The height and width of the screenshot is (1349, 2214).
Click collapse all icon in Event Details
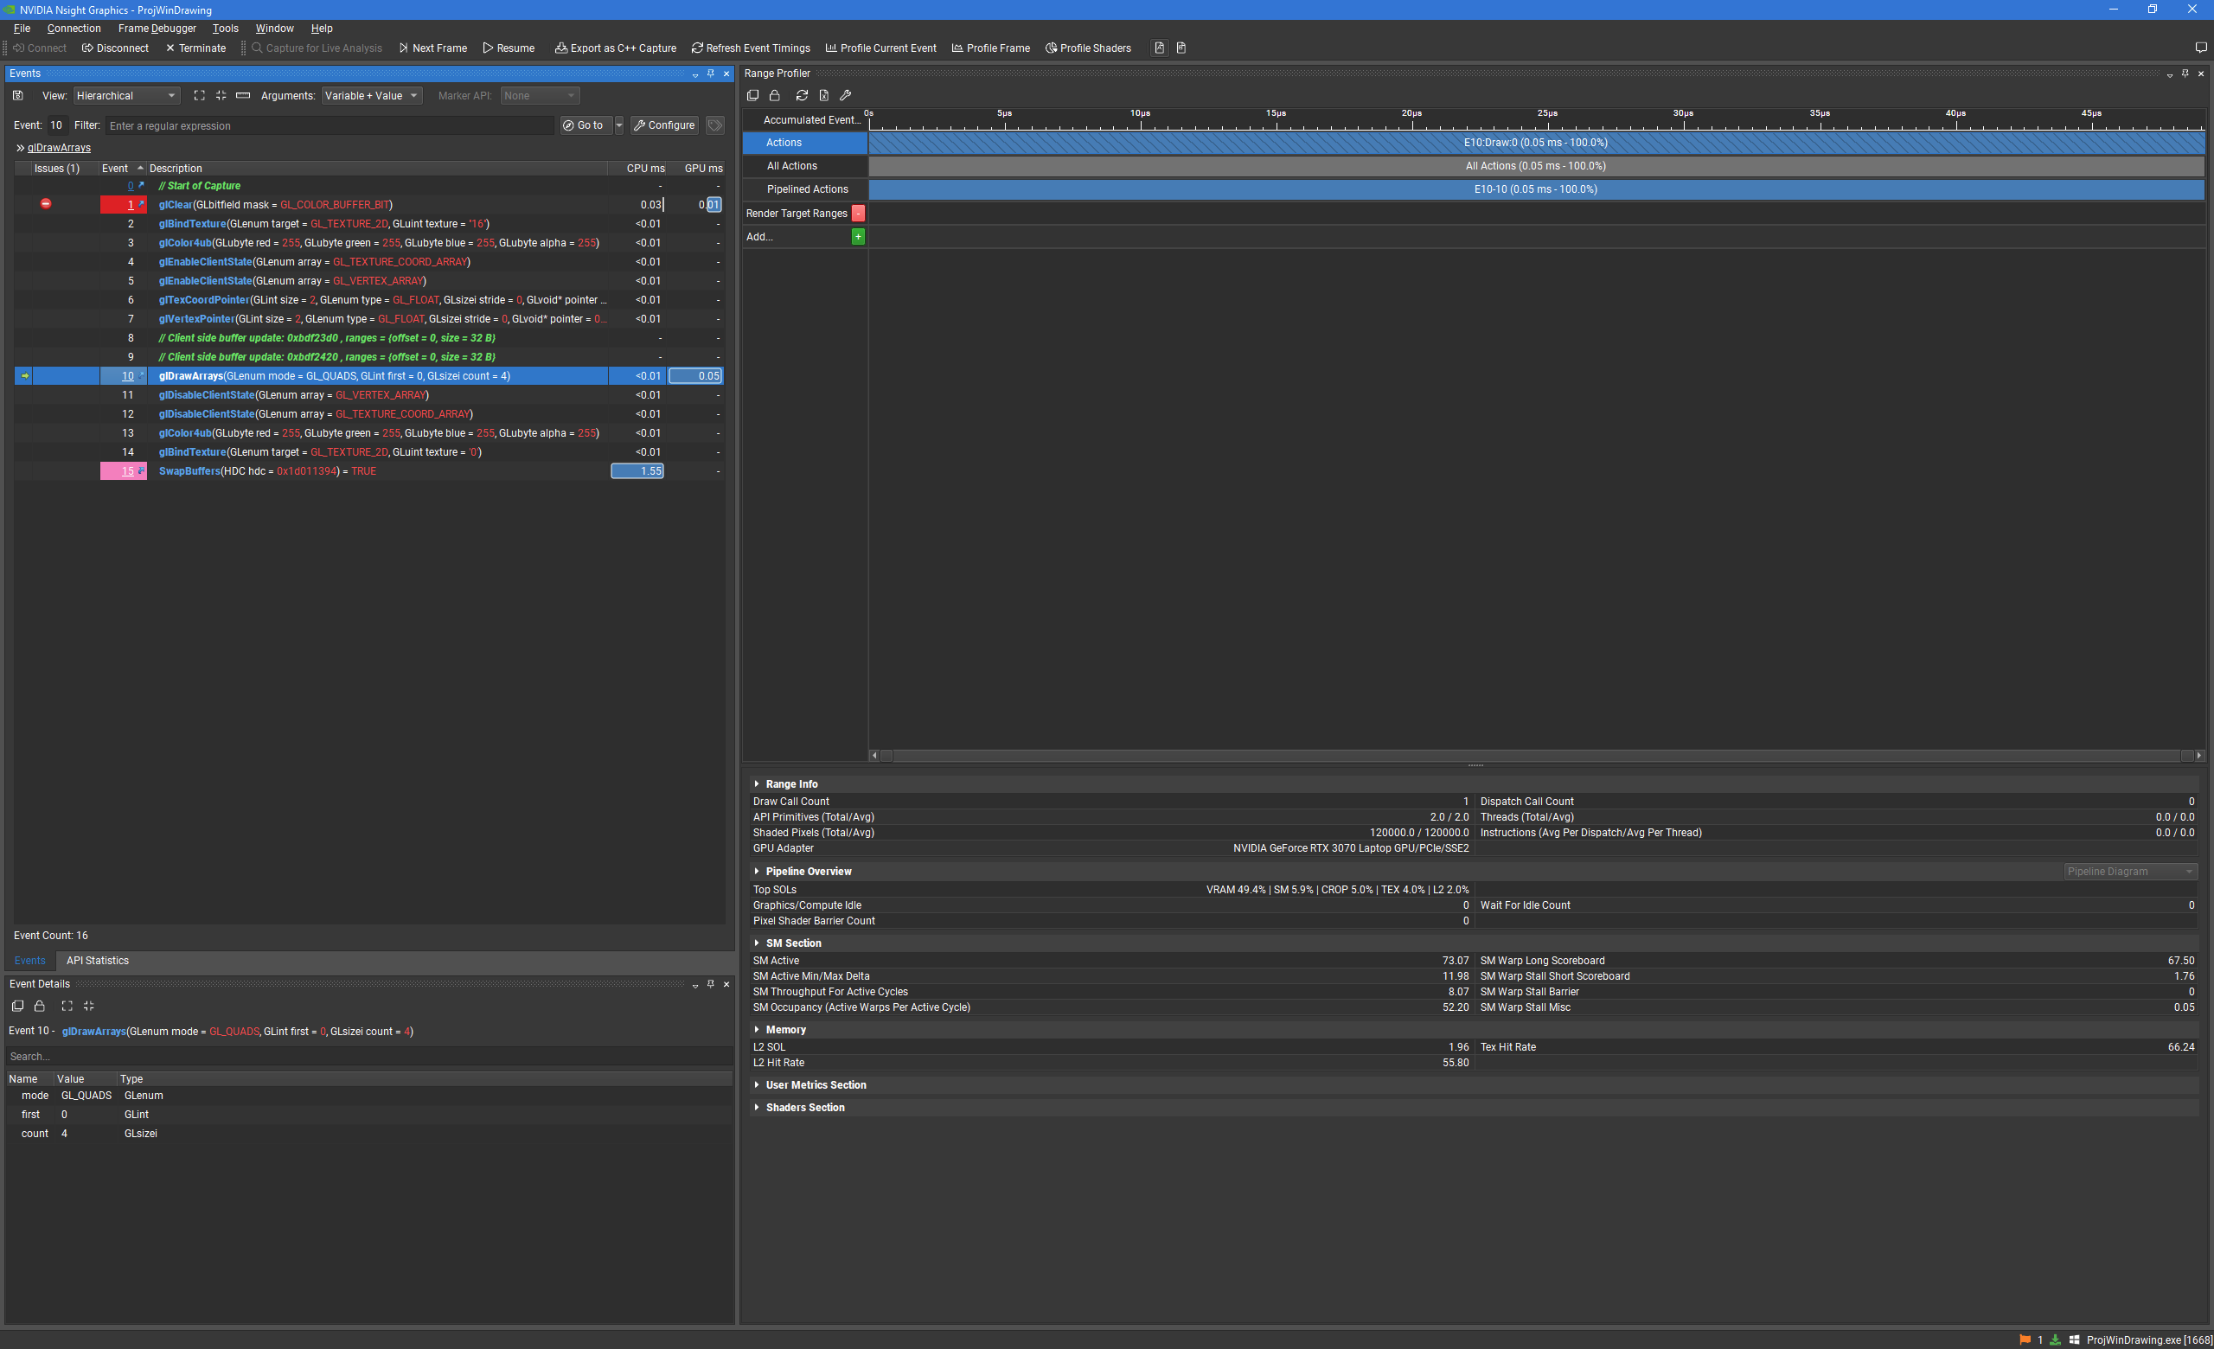point(88,1006)
